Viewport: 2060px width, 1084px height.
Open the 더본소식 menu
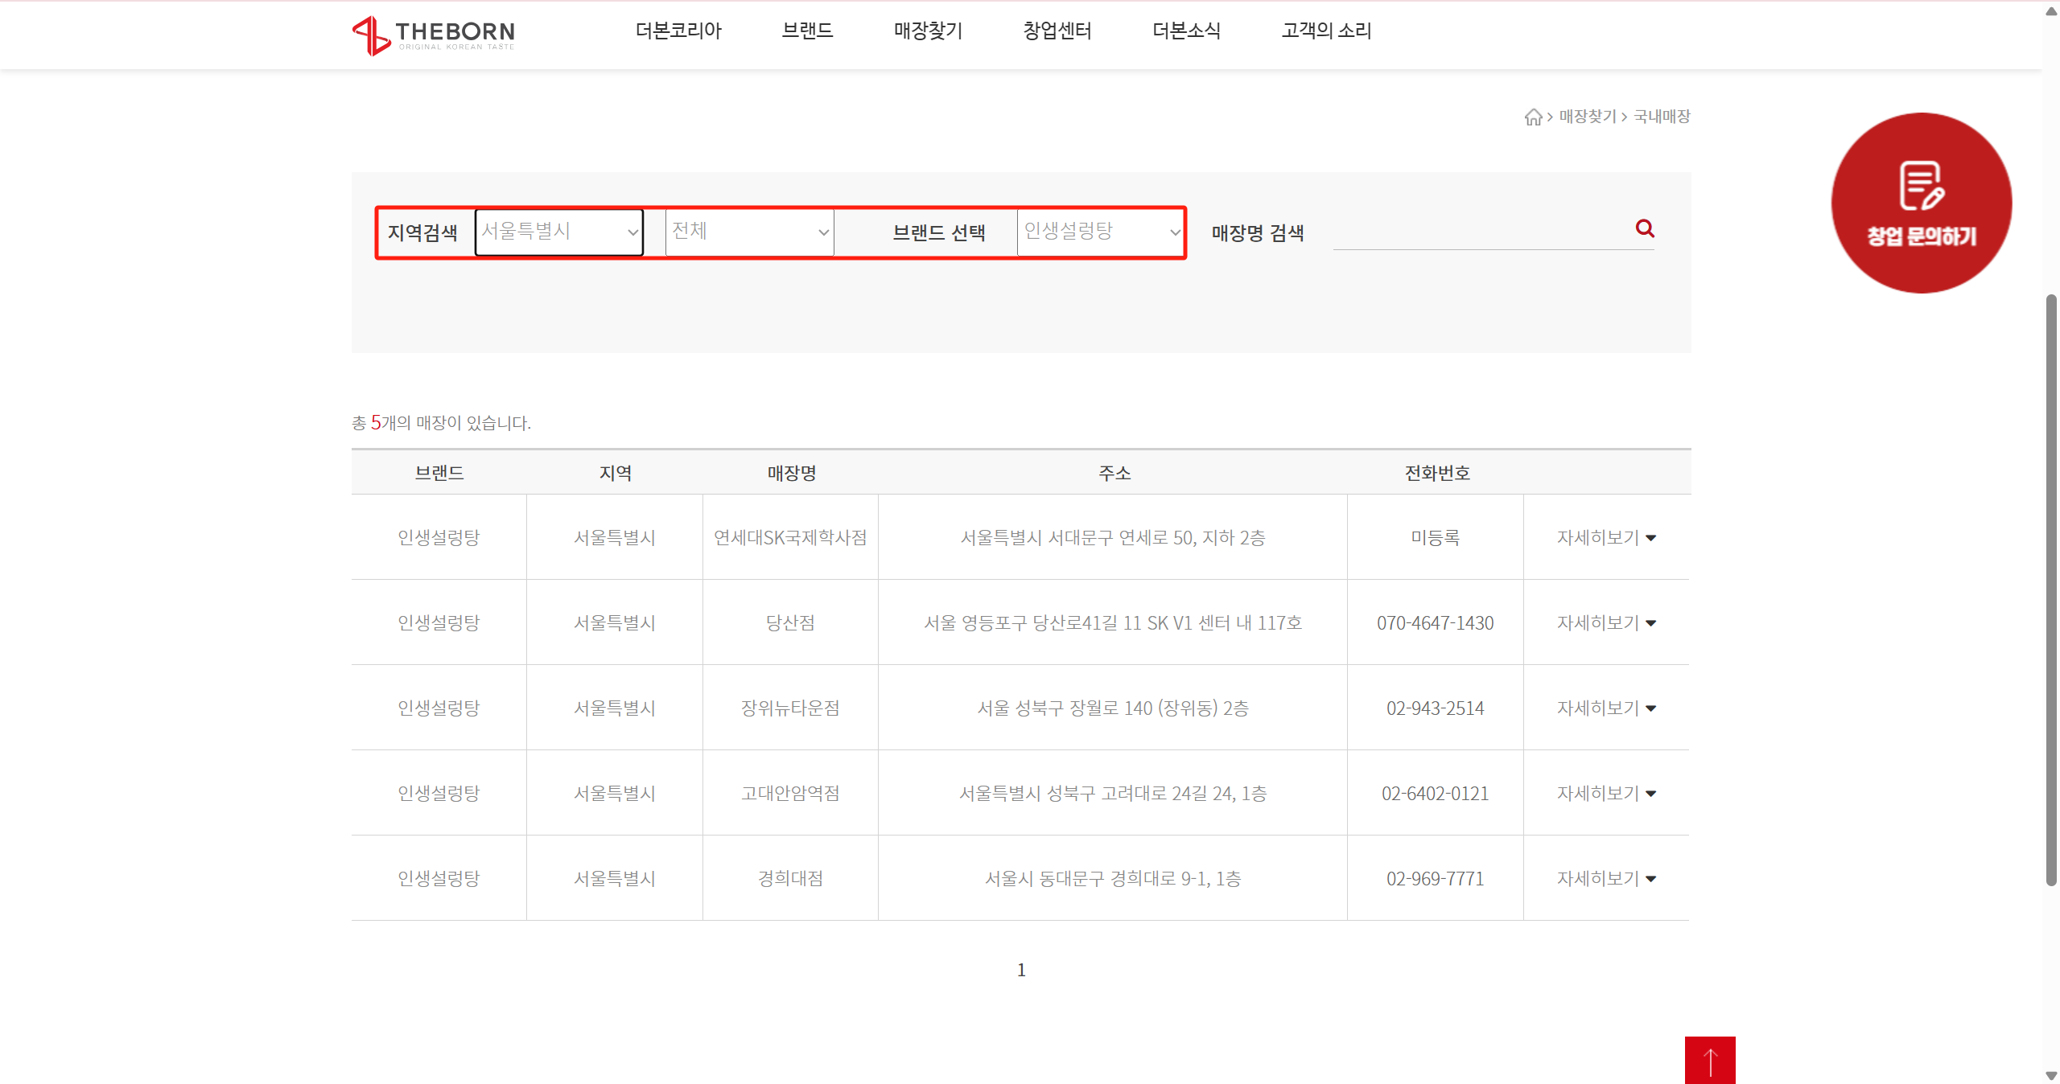pos(1186,31)
